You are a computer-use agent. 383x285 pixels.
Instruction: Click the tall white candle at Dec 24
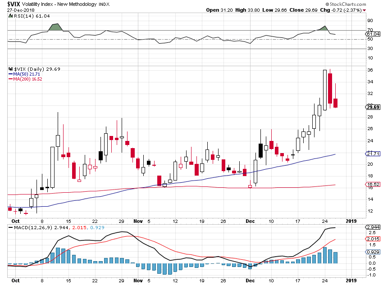point(325,90)
